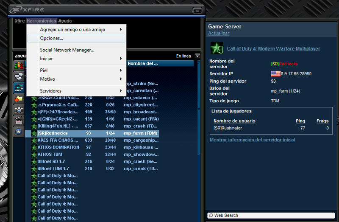Expand the Motivo submenu
339x222 pixels.
(x=76, y=79)
